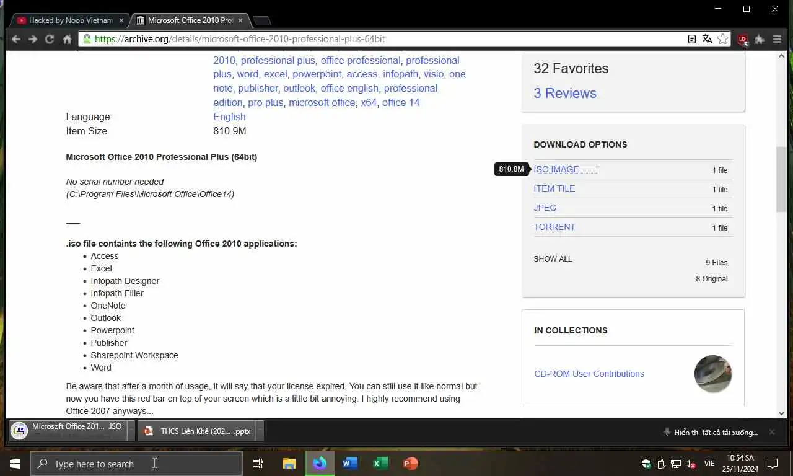
Task: Click the 810.9M item size value
Action: pos(230,131)
